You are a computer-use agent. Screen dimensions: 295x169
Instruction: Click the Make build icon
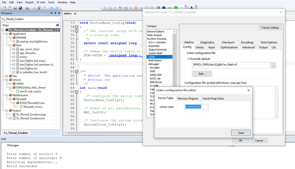click(164, 8)
